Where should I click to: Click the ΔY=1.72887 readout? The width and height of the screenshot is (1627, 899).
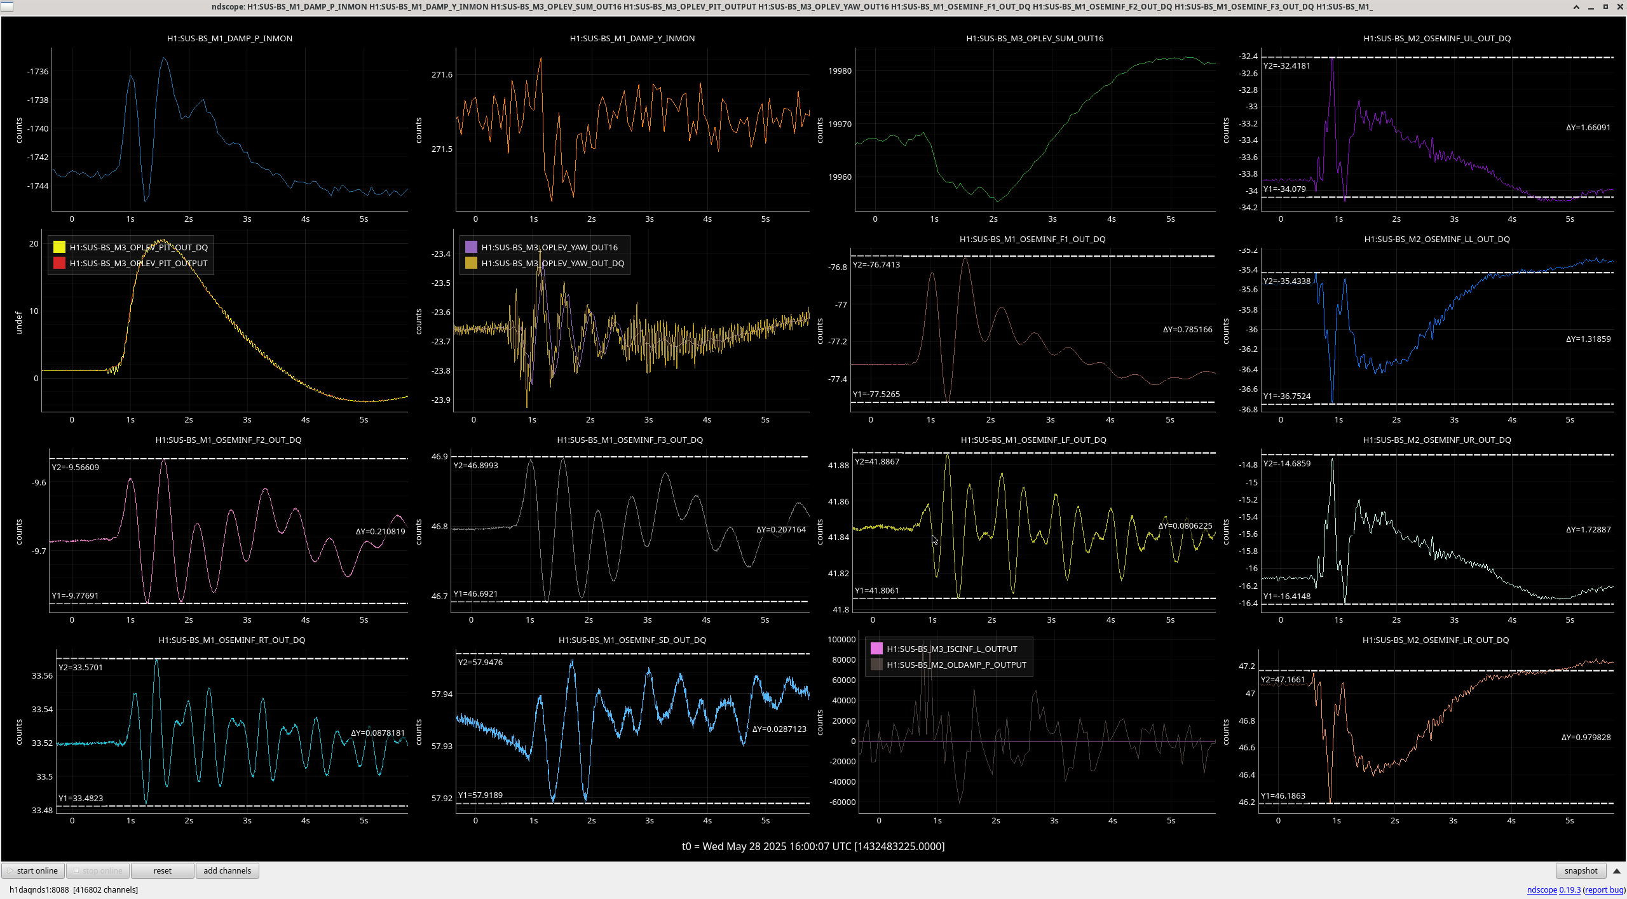(1588, 529)
